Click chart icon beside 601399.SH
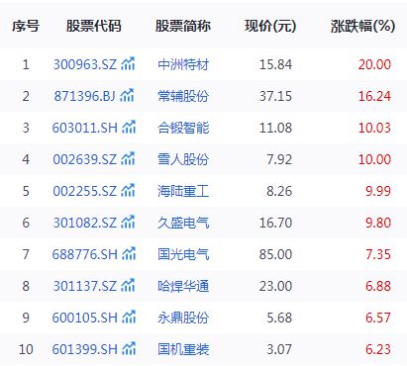Image resolution: width=407 pixels, height=366 pixels. [129, 349]
